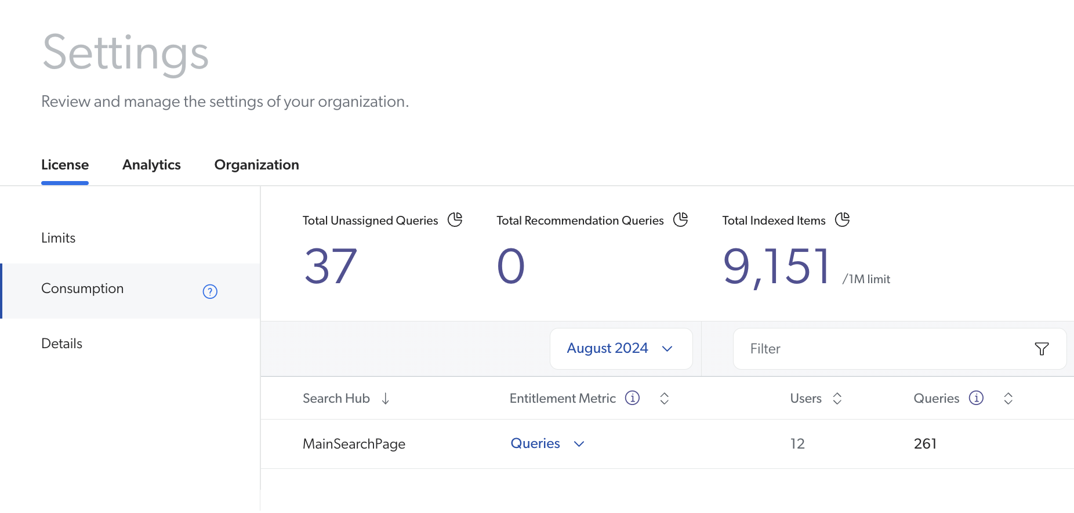Switch to the Organization tab
Image resolution: width=1074 pixels, height=513 pixels.
point(257,165)
